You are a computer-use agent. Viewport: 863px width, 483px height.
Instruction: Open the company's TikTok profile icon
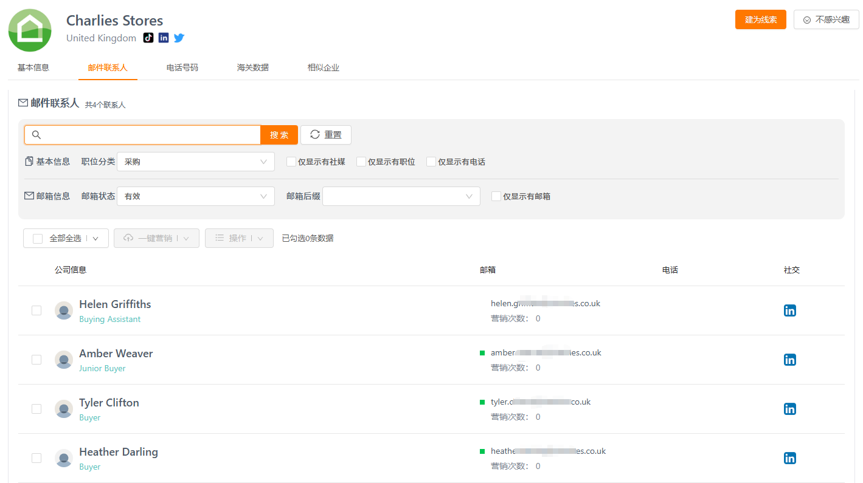click(x=148, y=38)
